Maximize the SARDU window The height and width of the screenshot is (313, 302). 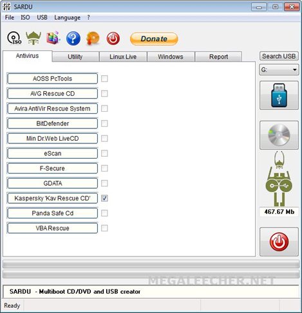275,7
